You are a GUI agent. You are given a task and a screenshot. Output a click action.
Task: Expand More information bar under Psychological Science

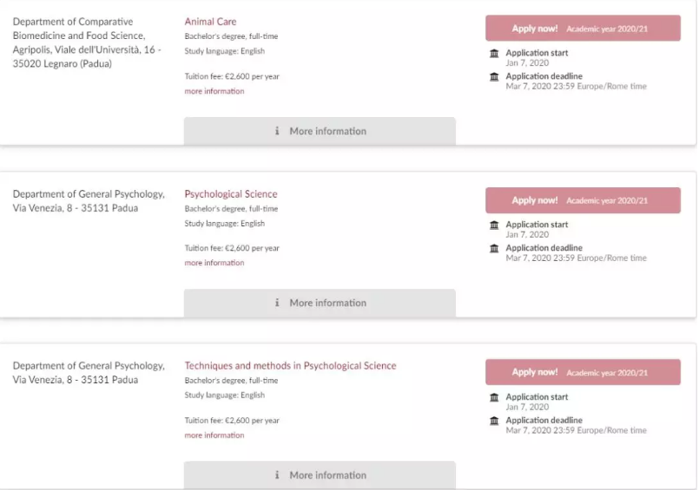pyautogui.click(x=320, y=303)
